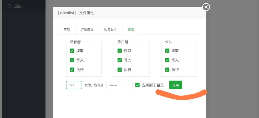Click the logout door icon in sidebar

tap(10, 6)
